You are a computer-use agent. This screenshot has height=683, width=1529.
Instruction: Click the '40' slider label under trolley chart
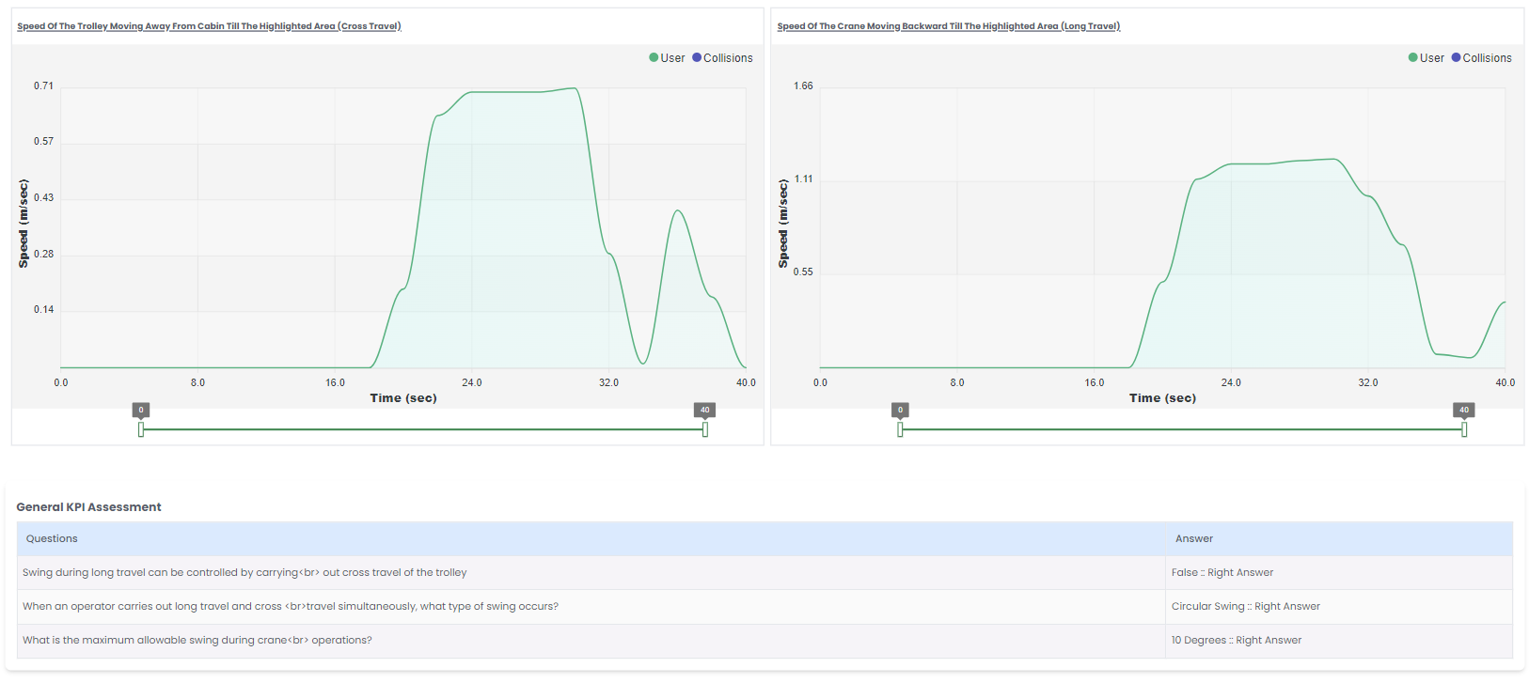(705, 410)
